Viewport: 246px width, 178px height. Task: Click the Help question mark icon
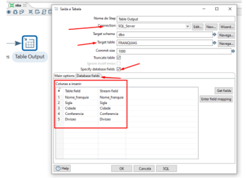(x=58, y=168)
